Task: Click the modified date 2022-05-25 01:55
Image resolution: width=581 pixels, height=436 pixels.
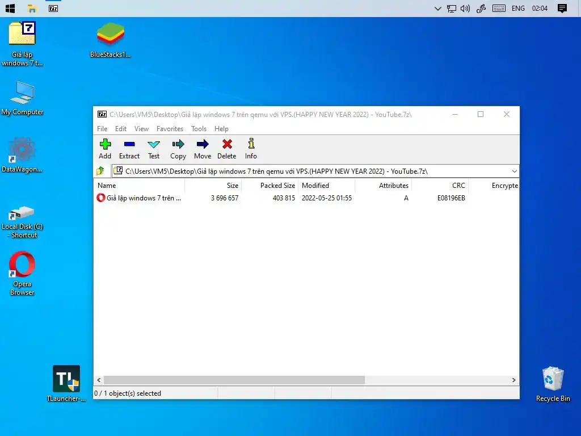Action: (x=326, y=198)
